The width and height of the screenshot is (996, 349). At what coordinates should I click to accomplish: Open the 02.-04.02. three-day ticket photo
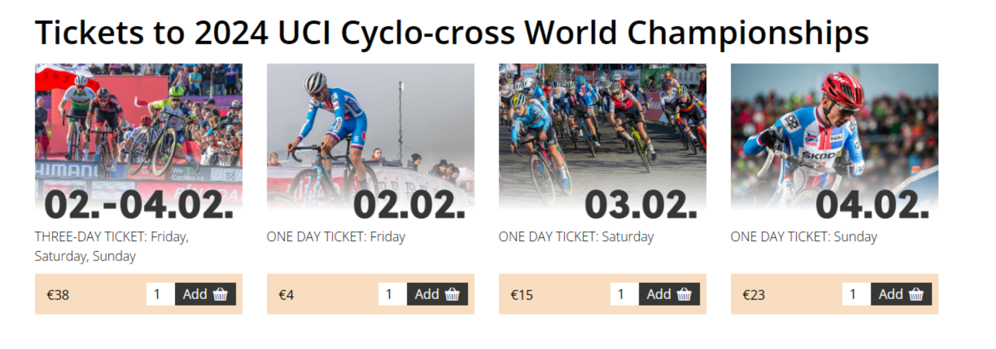coord(139,140)
